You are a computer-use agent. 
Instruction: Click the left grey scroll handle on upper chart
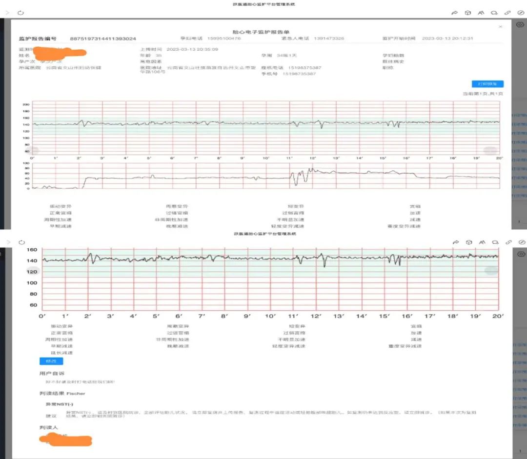pyautogui.click(x=33, y=151)
